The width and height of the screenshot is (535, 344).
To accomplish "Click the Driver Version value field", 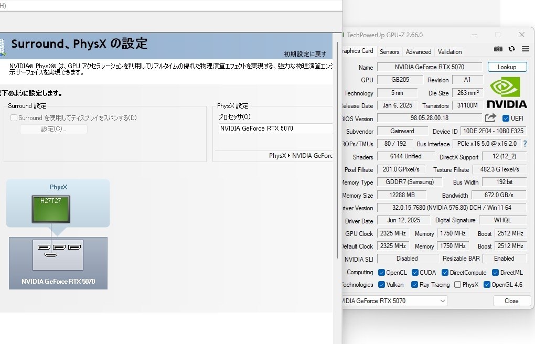I will 452,208.
